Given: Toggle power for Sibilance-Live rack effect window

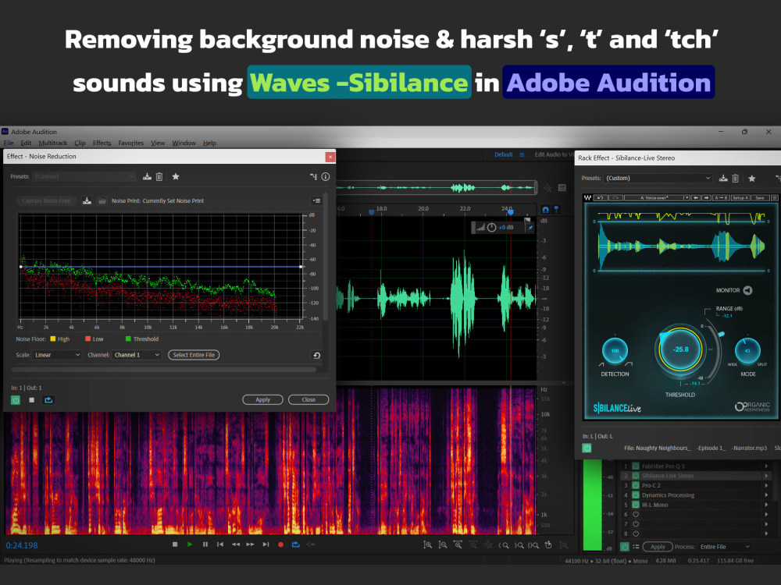Looking at the screenshot, I should 587,448.
